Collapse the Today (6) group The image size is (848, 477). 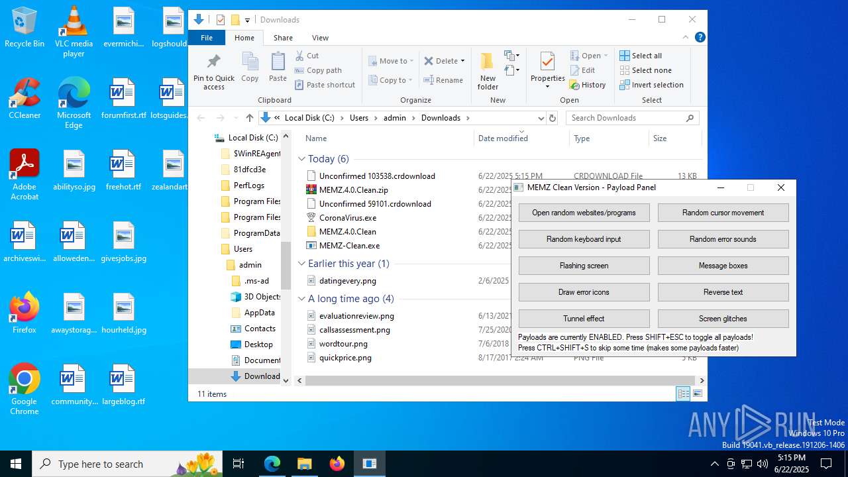pos(301,159)
